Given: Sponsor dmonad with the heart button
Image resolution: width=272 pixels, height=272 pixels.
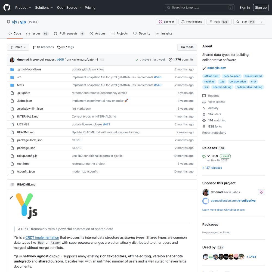Looking at the screenshot, I should tap(261, 192).
